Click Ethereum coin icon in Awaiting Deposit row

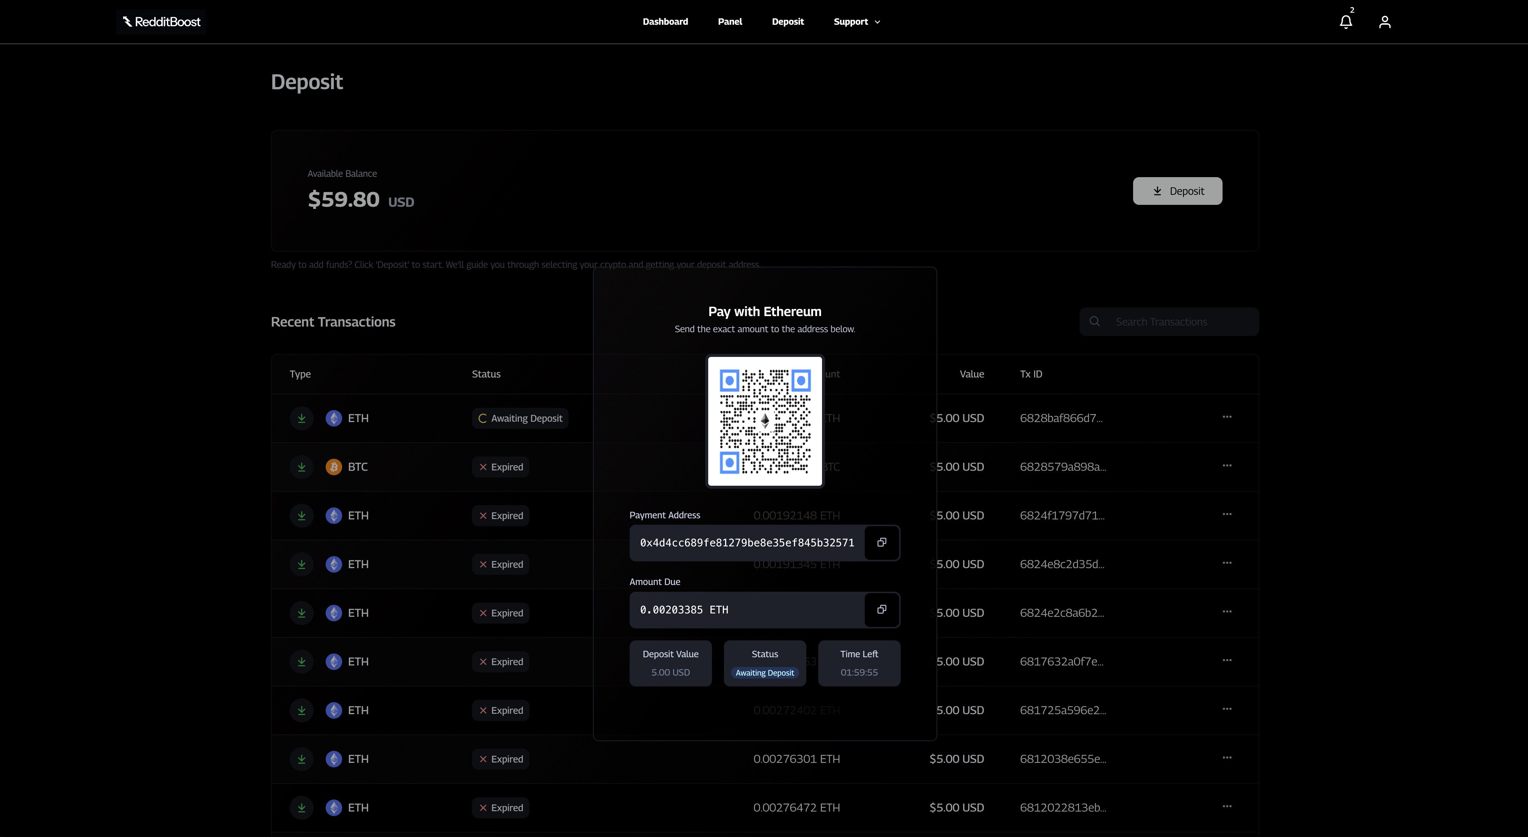tap(334, 419)
